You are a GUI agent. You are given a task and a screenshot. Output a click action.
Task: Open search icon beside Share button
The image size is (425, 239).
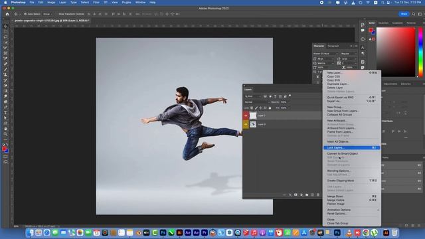click(x=414, y=14)
